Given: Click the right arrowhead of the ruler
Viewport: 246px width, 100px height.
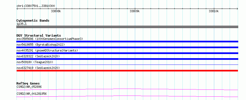Looking at the screenshot, I should [x=237, y=9].
